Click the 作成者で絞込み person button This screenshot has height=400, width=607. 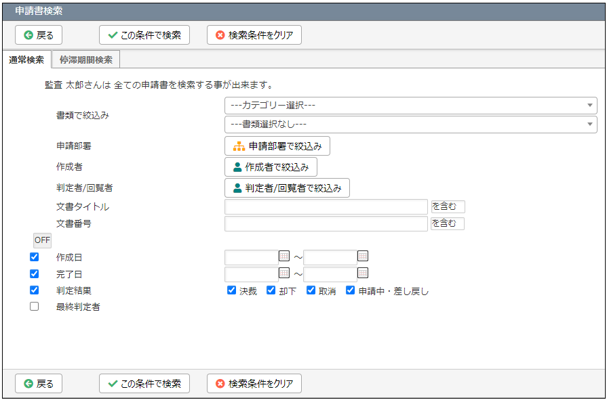271,167
